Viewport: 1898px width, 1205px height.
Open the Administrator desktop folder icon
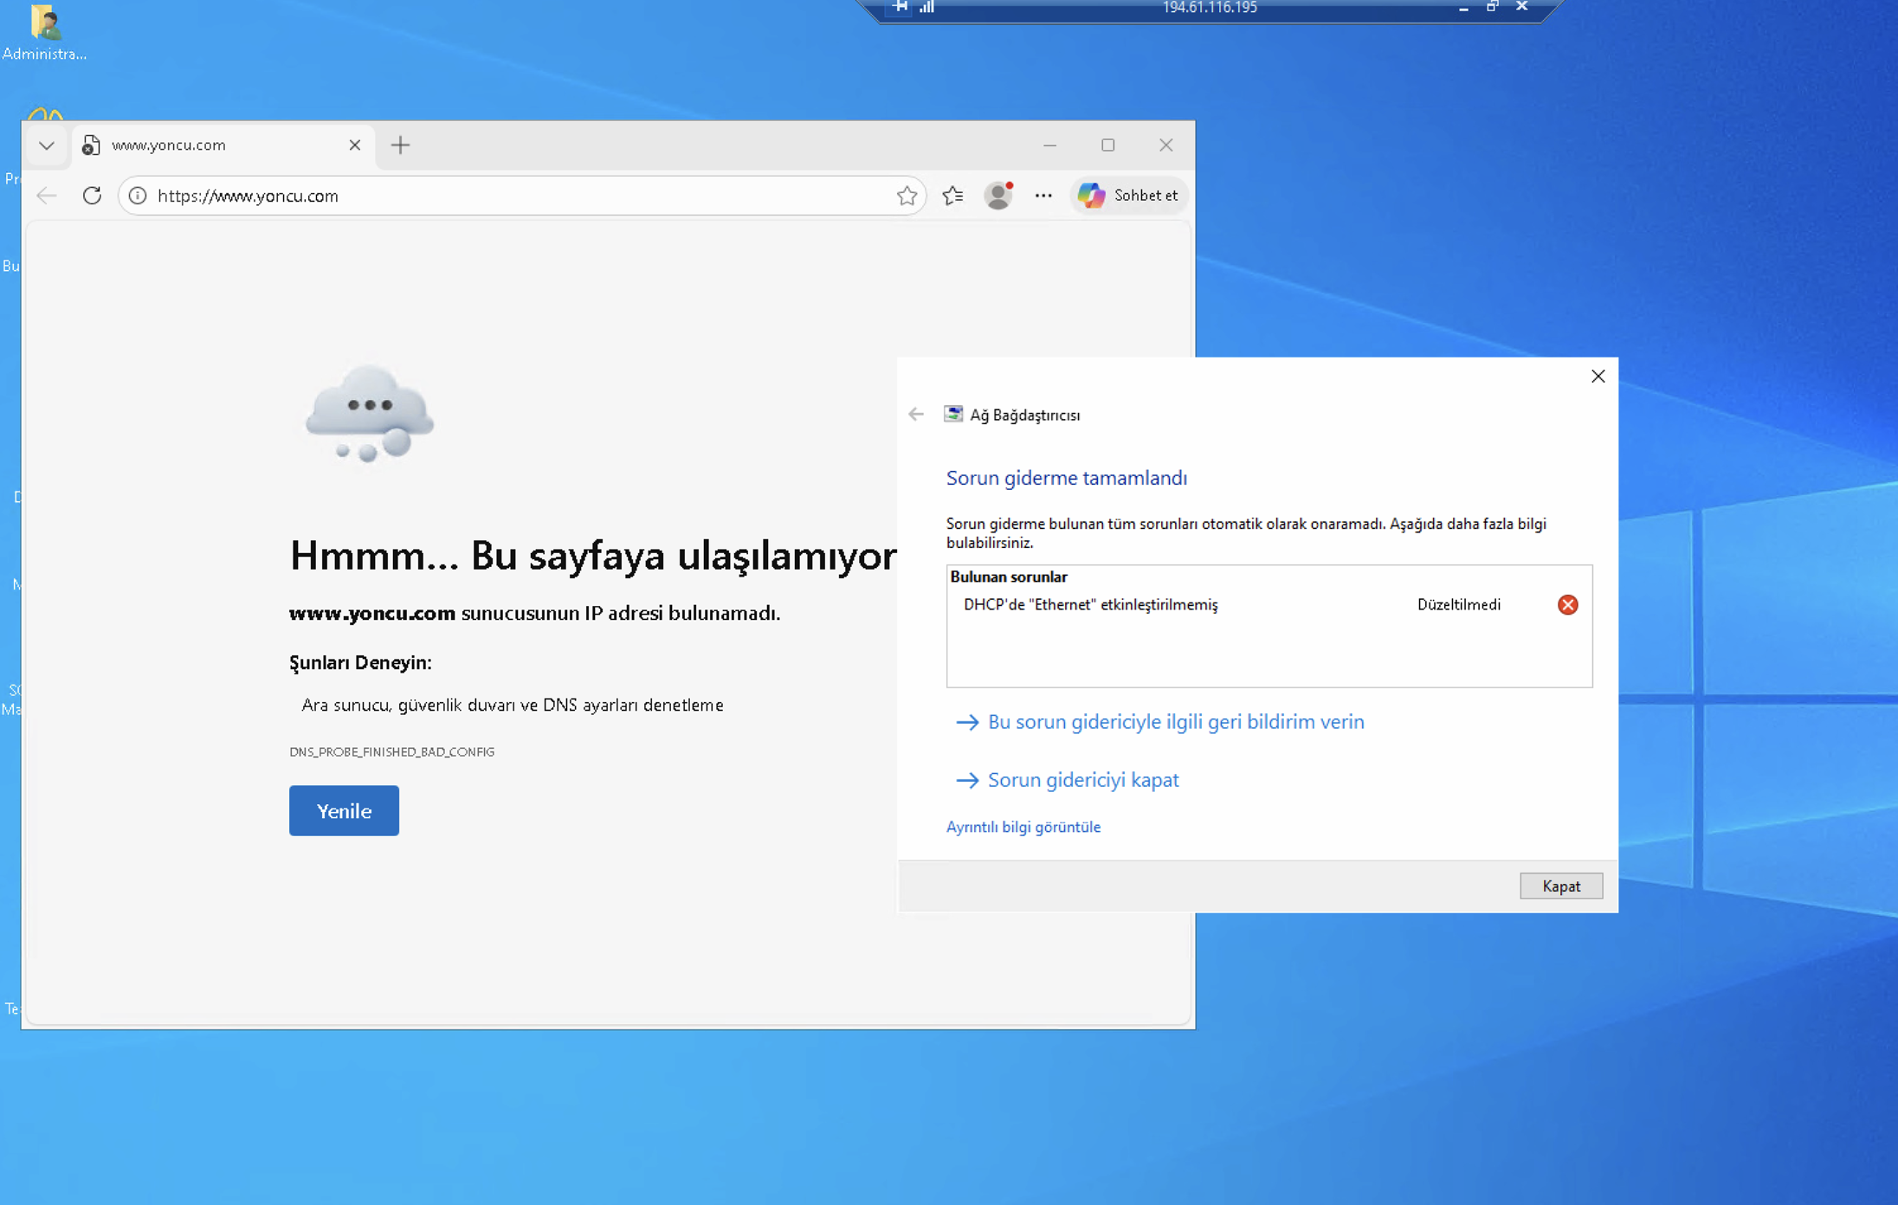pos(44,32)
